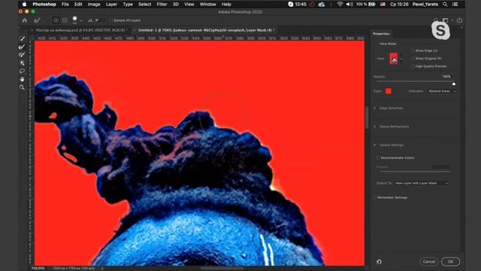Open the Help menu
Viewport: 481px width, 271px height.
click(x=226, y=5)
